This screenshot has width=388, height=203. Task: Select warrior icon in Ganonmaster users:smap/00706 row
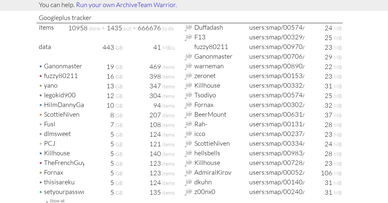(x=189, y=57)
